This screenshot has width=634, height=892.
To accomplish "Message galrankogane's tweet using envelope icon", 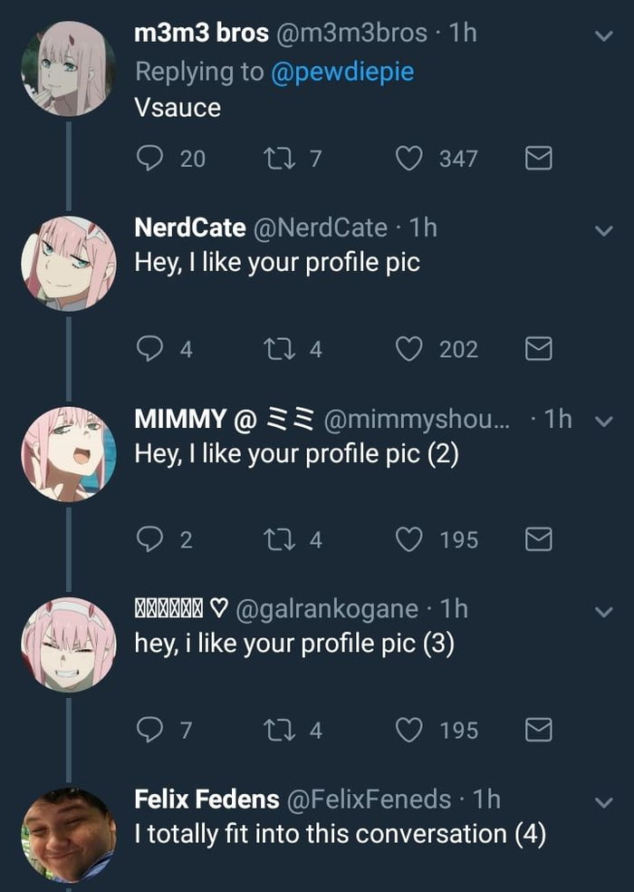I will coord(539,731).
